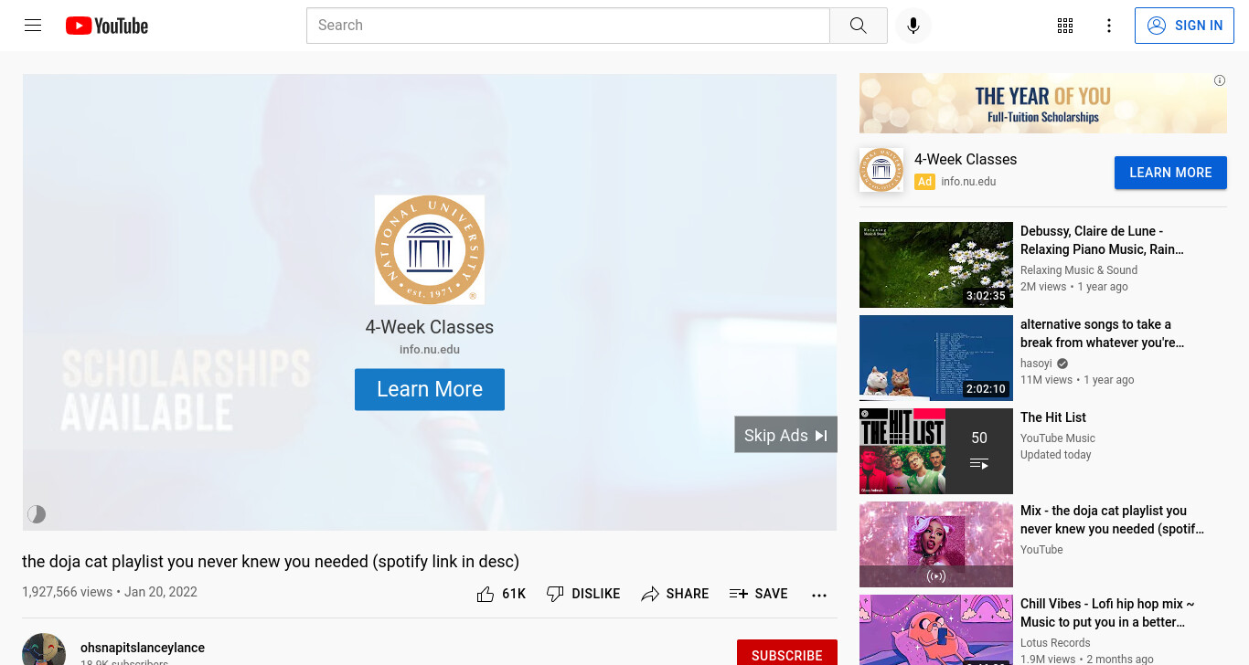The width and height of the screenshot is (1249, 665).
Task: Play Chill Vibes Lofi hip hop thumbnail
Action: click(x=936, y=629)
